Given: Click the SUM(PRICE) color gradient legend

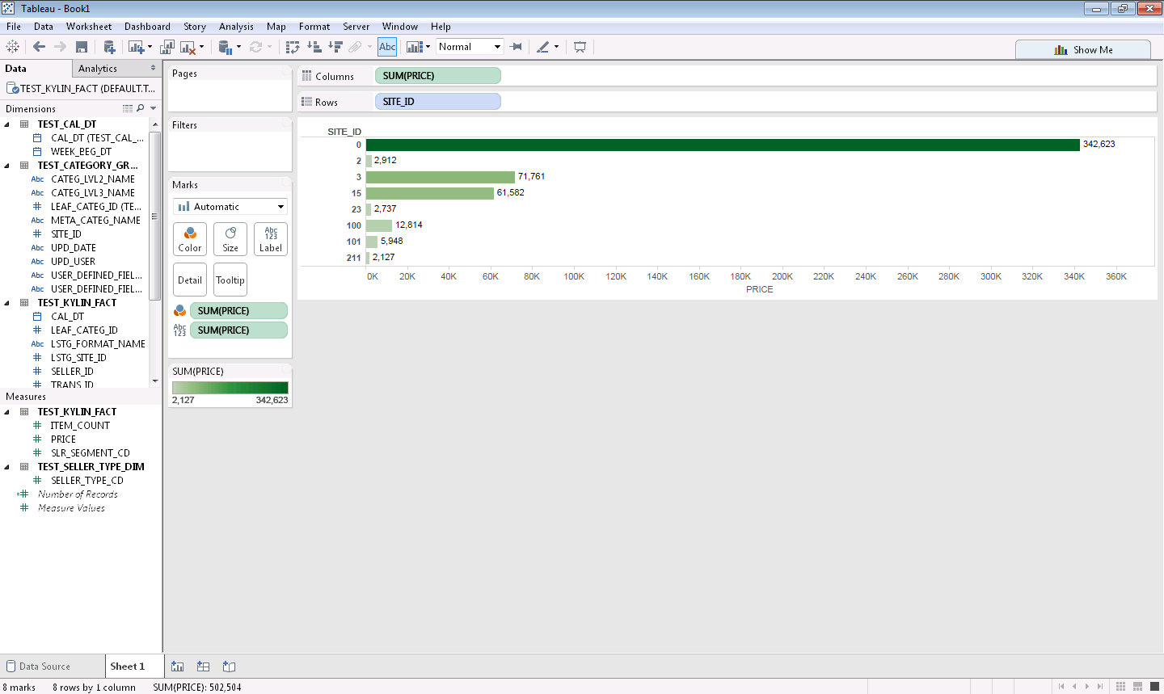Looking at the screenshot, I should coord(230,388).
